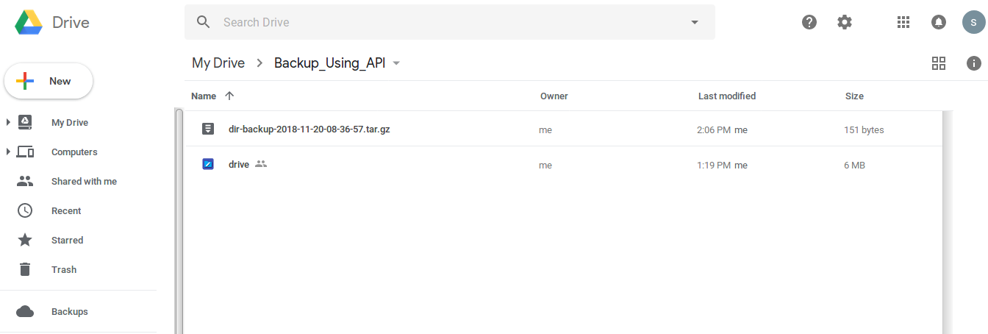988x334 pixels.
Task: Click the search magnifier icon
Action: pyautogui.click(x=204, y=22)
